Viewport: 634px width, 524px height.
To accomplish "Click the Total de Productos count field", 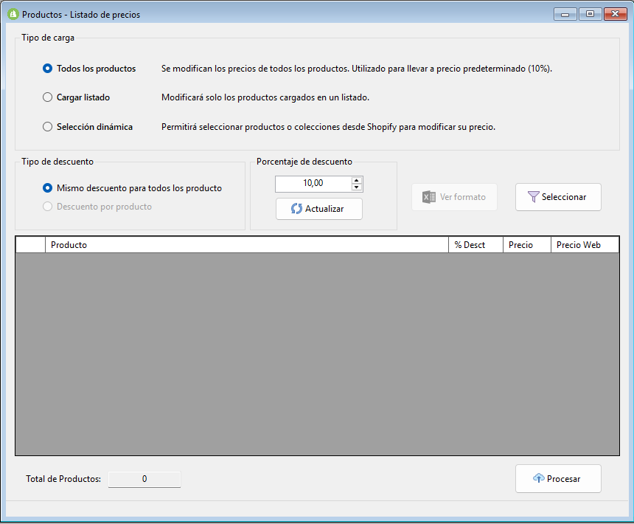I will pos(144,479).
